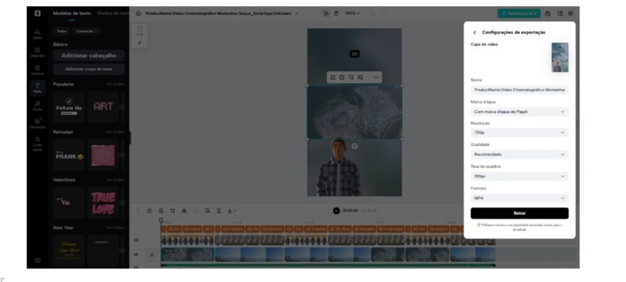Screen dimensions: 626x282
Task: Select the Todos filter chip
Action: coord(62,31)
